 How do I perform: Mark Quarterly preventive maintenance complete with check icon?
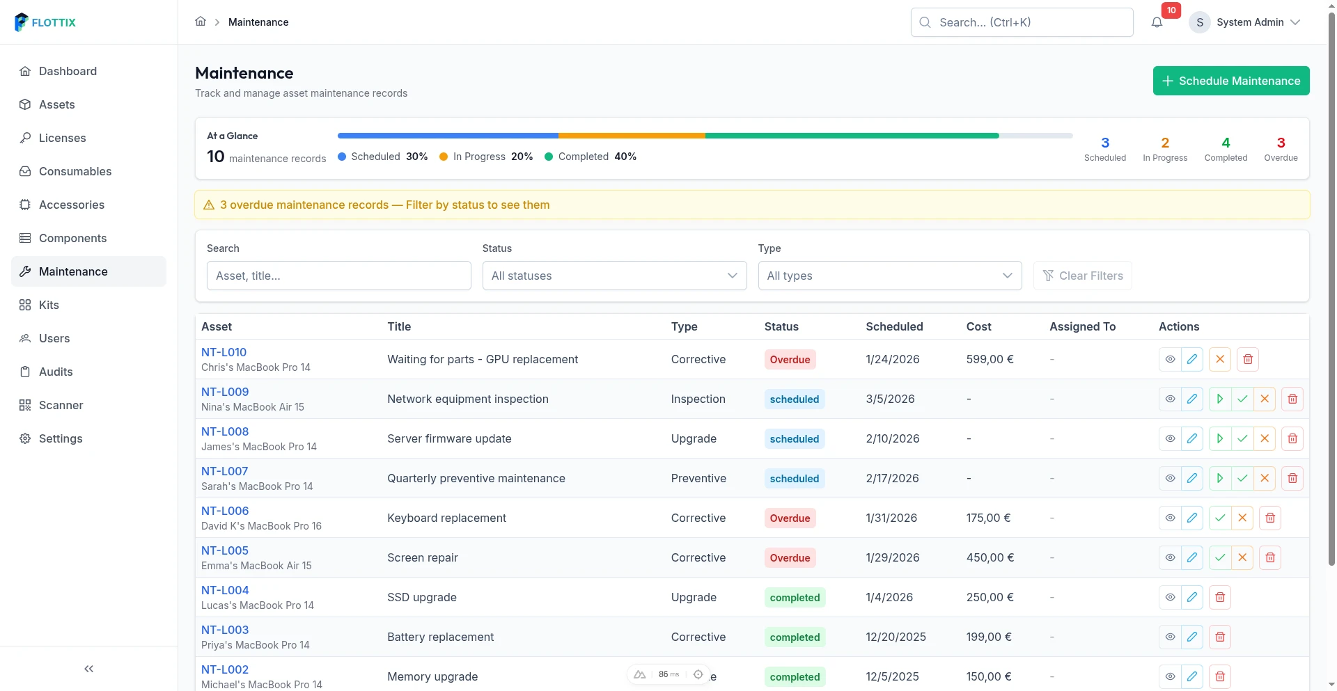1243,478
